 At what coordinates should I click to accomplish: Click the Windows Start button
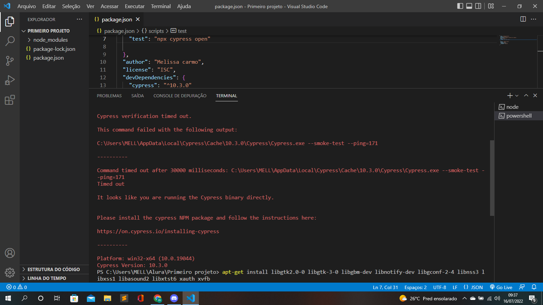[x=8, y=298]
